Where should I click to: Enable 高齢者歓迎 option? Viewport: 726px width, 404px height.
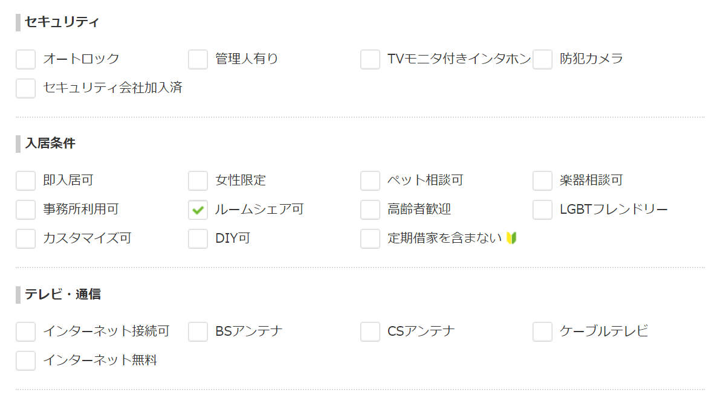click(x=371, y=210)
